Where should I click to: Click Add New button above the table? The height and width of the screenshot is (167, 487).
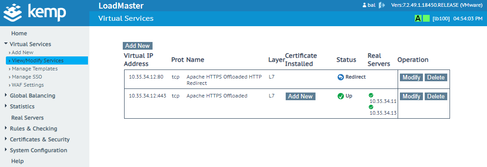point(138,46)
